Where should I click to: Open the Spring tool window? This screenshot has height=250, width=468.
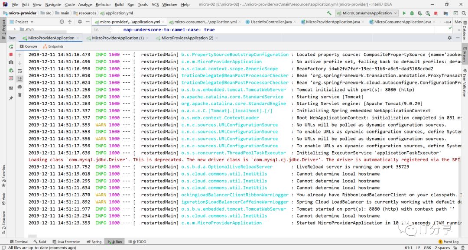[94, 242]
